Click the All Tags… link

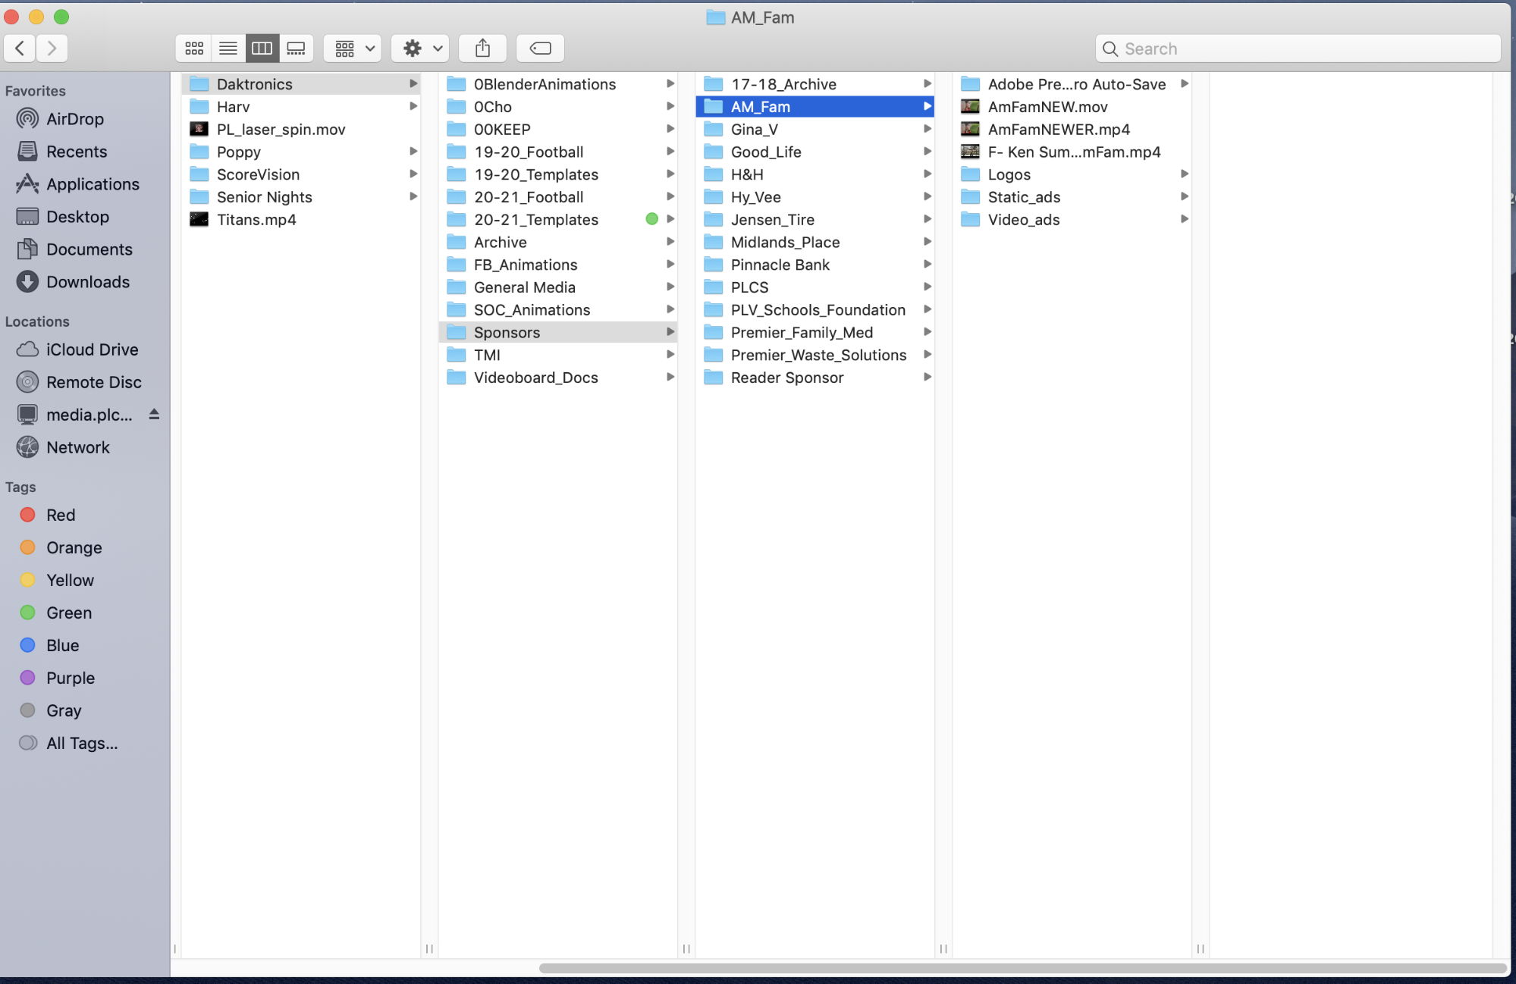click(x=81, y=743)
